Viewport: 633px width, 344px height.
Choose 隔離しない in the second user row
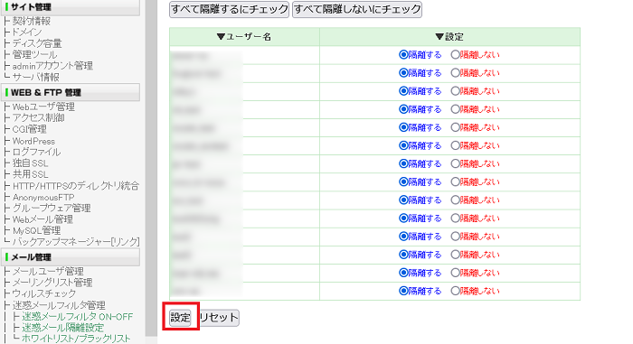coord(456,72)
